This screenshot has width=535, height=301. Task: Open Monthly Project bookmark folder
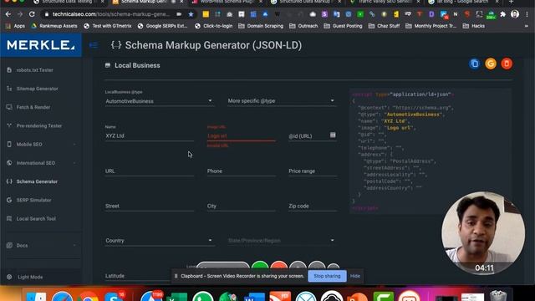431,26
